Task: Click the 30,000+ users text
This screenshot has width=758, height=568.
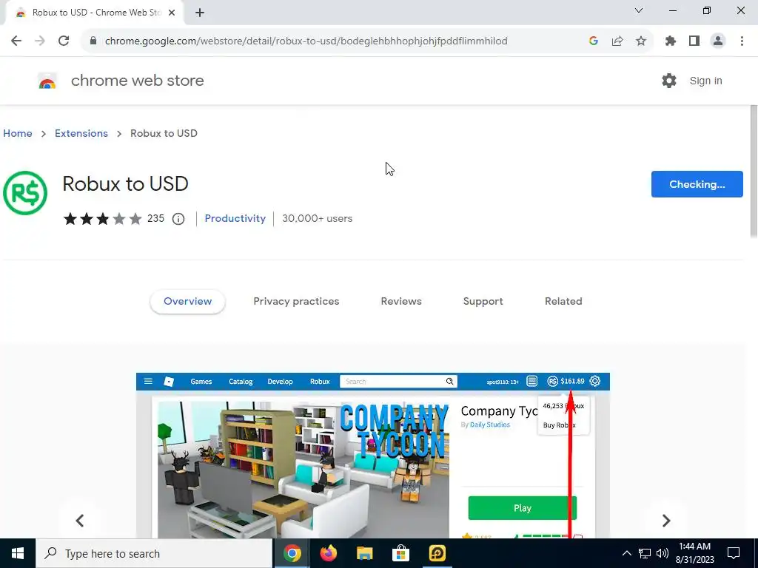Action: coord(317,218)
